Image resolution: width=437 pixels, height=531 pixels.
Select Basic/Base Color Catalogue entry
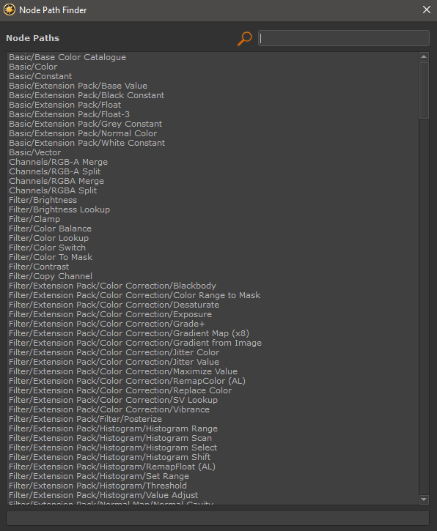point(67,57)
